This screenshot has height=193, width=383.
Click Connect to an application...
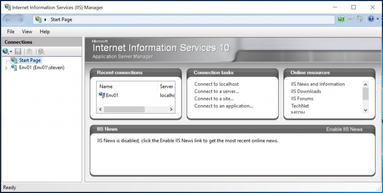(224, 106)
